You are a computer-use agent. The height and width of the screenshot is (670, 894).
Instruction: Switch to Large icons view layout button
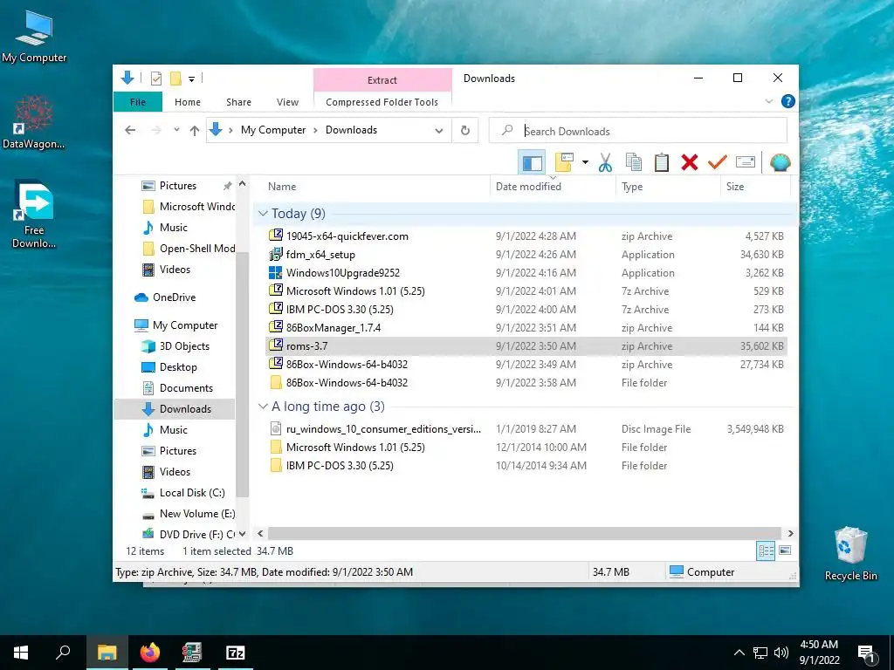coord(785,551)
